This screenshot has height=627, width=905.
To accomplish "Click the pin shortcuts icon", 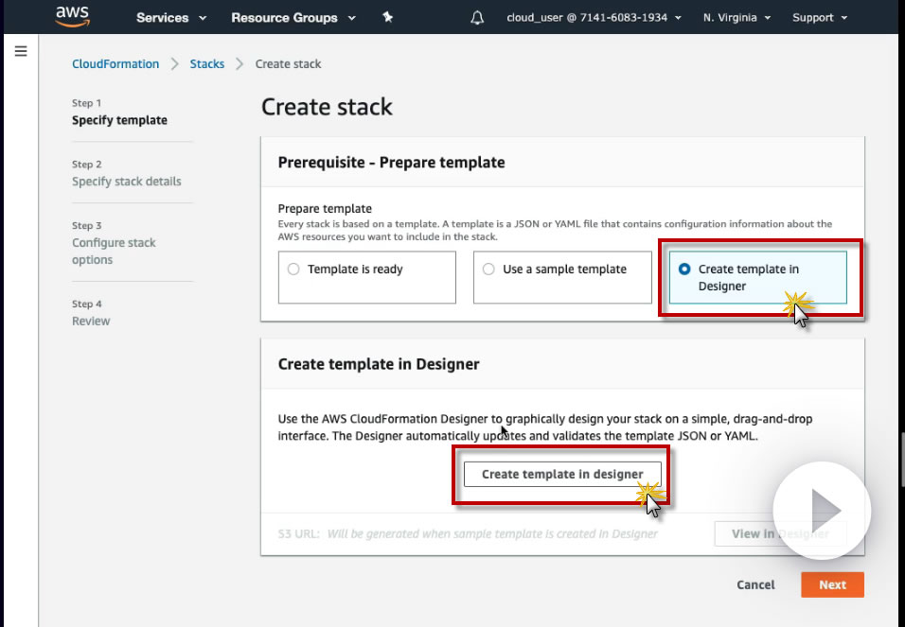I will [387, 17].
